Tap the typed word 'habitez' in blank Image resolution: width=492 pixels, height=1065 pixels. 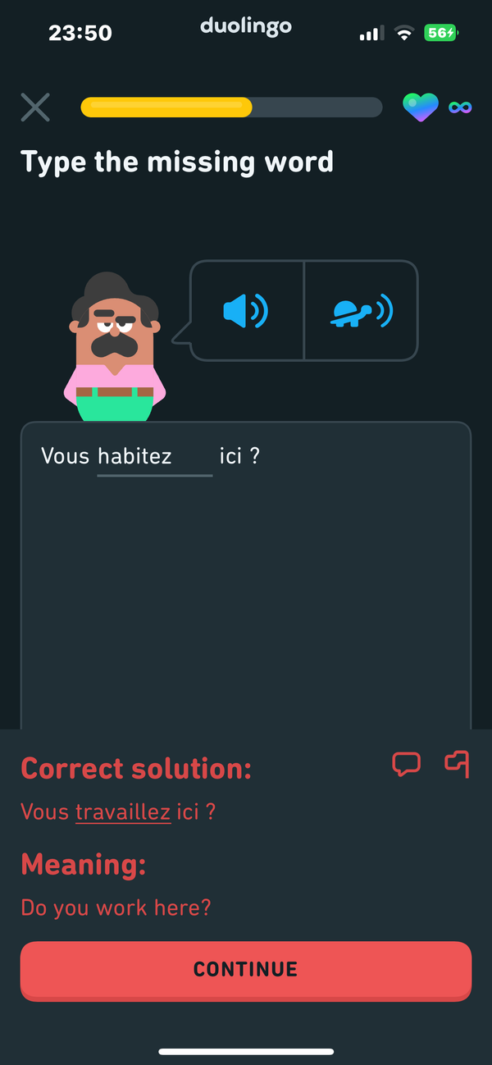(x=134, y=456)
